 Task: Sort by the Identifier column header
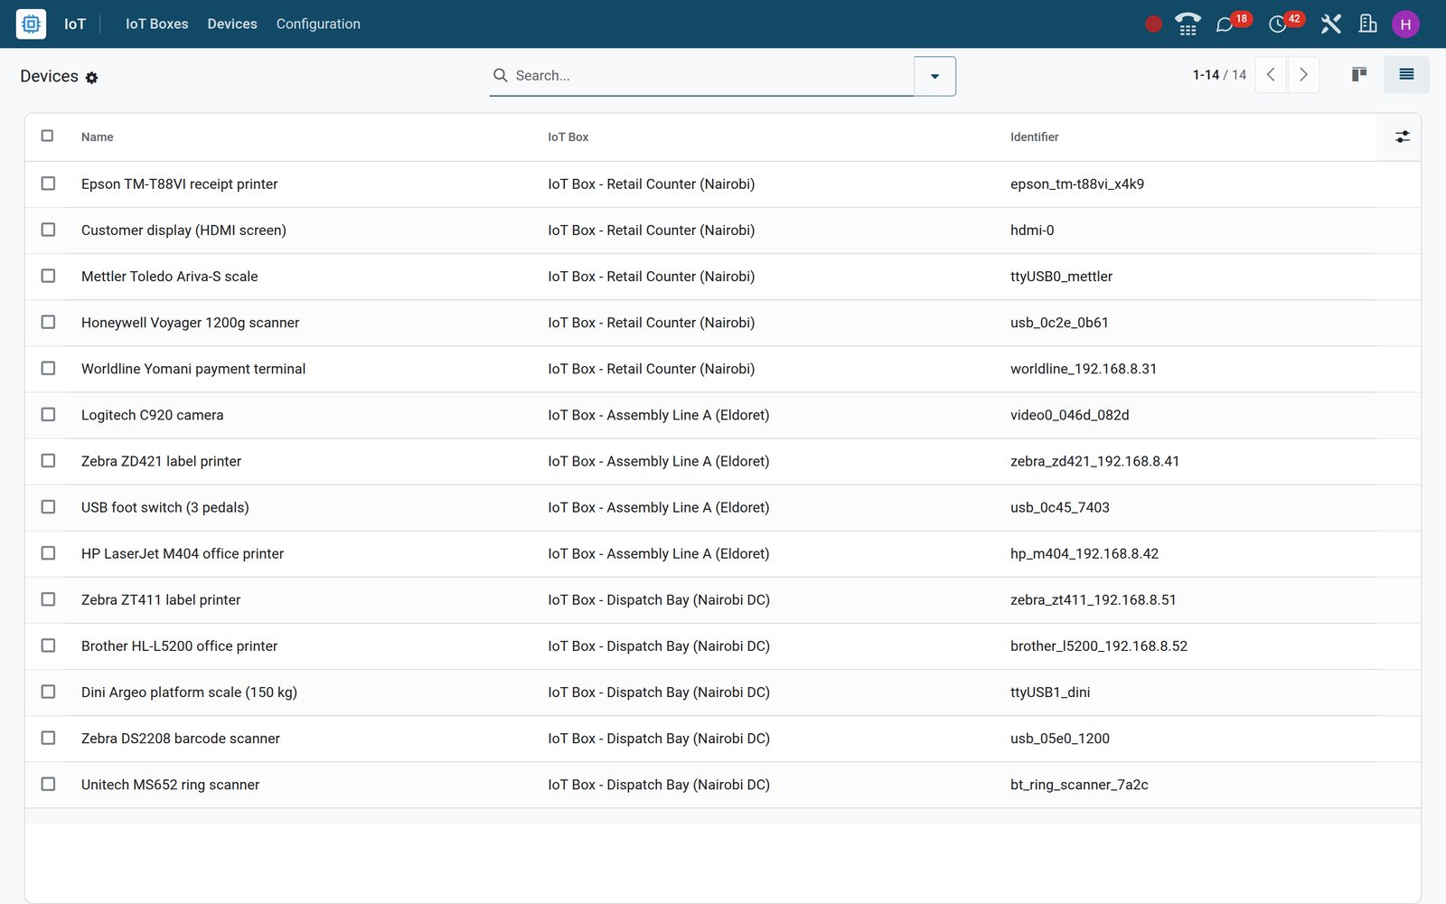[x=1034, y=137]
